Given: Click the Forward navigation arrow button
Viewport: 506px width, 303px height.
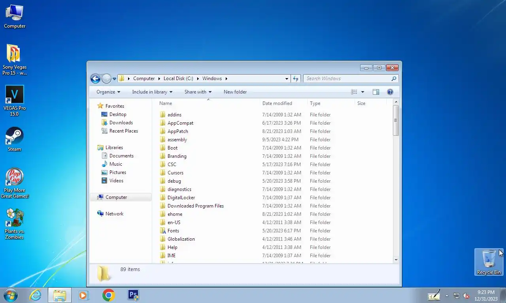Looking at the screenshot, I should (x=106, y=79).
